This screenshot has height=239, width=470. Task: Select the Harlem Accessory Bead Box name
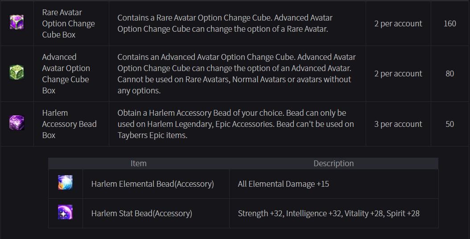pos(69,124)
